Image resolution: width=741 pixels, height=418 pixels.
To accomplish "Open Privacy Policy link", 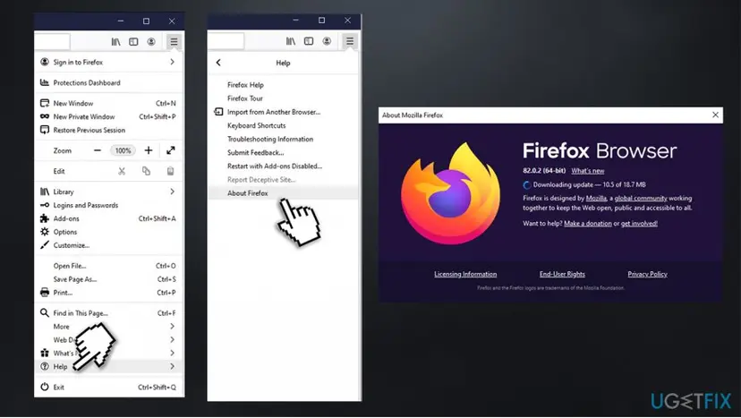I will click(647, 274).
